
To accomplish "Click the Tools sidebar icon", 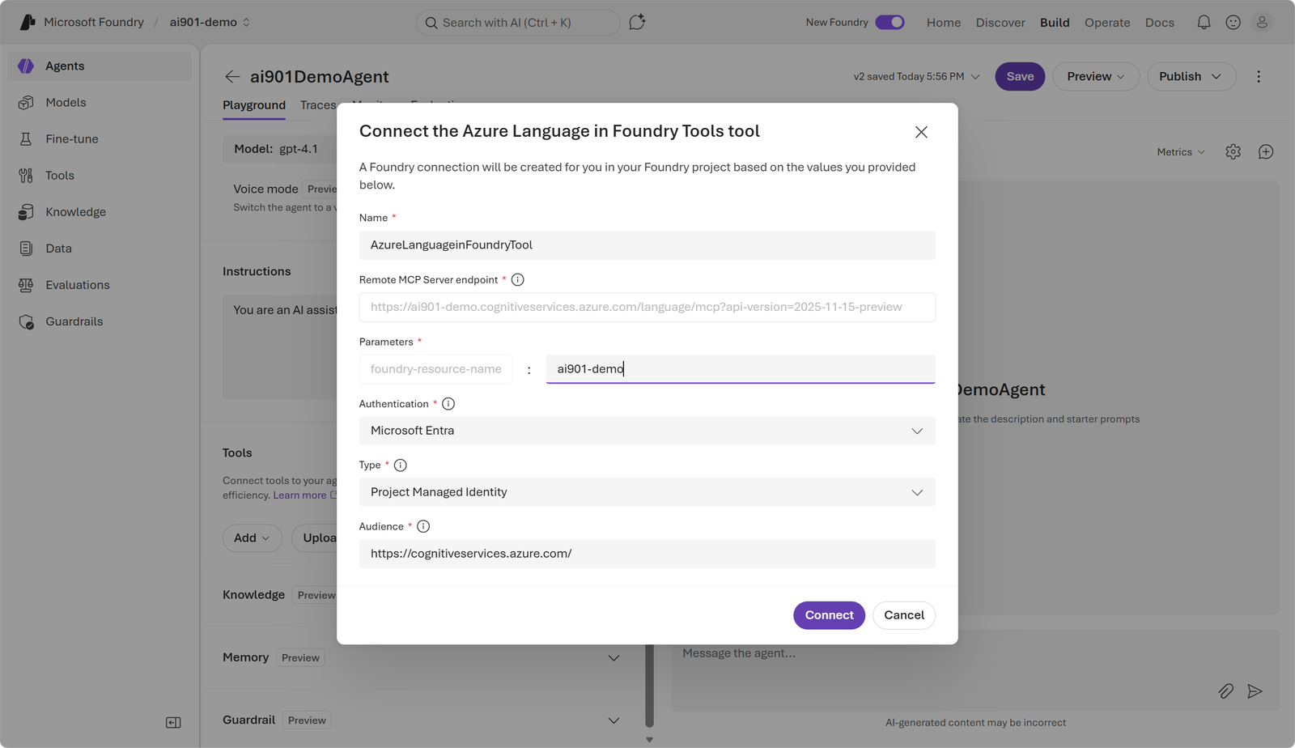I will point(26,176).
